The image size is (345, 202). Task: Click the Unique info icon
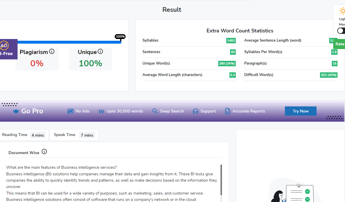(100, 52)
